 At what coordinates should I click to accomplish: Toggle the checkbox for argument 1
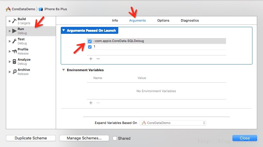coord(90,47)
